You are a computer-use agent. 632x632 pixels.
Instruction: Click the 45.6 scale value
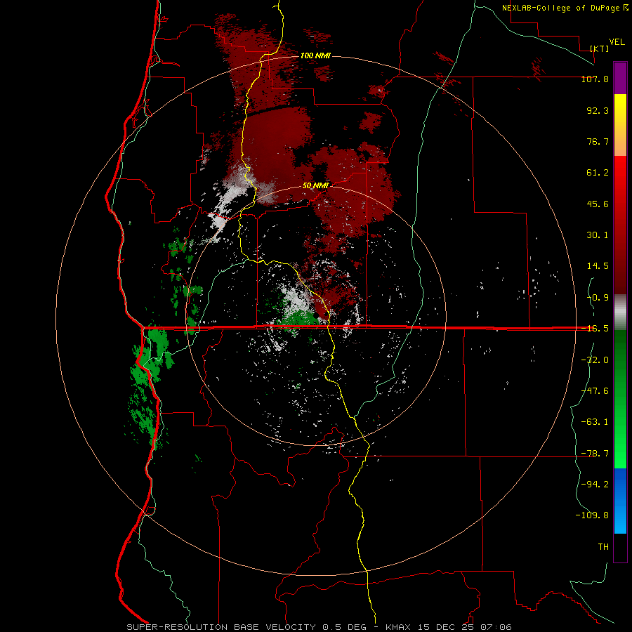[598, 204]
